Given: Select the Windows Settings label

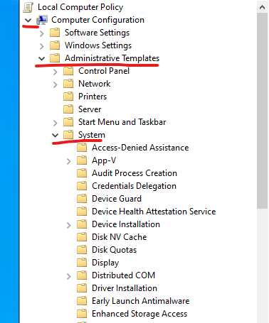Looking at the screenshot, I should pos(98,45).
